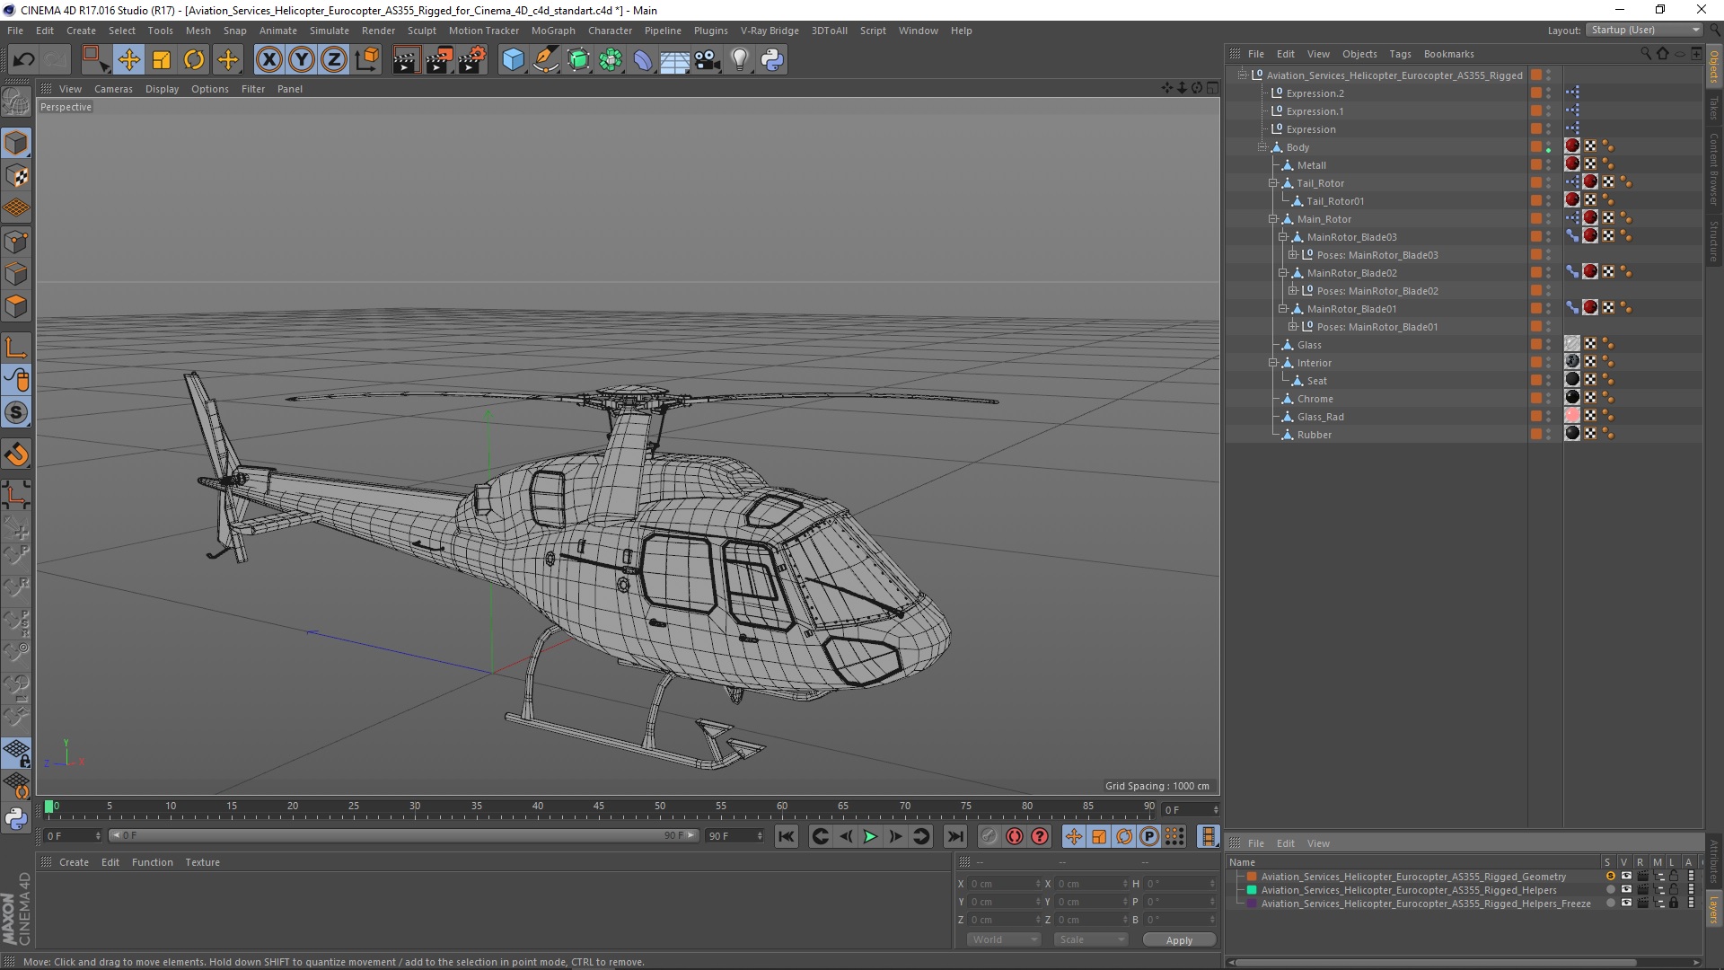This screenshot has width=1724, height=970.
Task: Toggle Geometry layer view visibility
Action: click(1626, 877)
